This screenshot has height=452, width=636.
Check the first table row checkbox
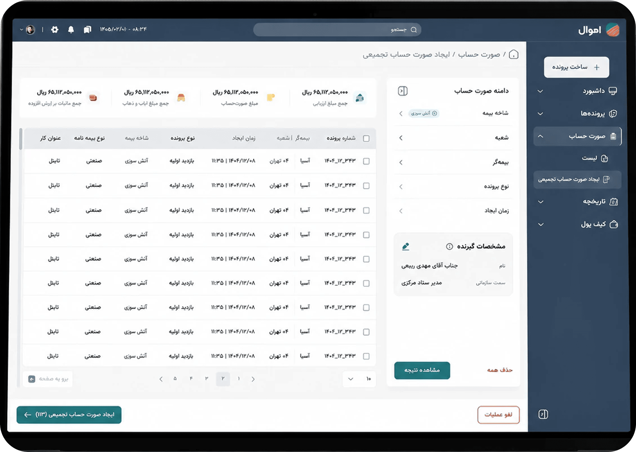pyautogui.click(x=366, y=161)
